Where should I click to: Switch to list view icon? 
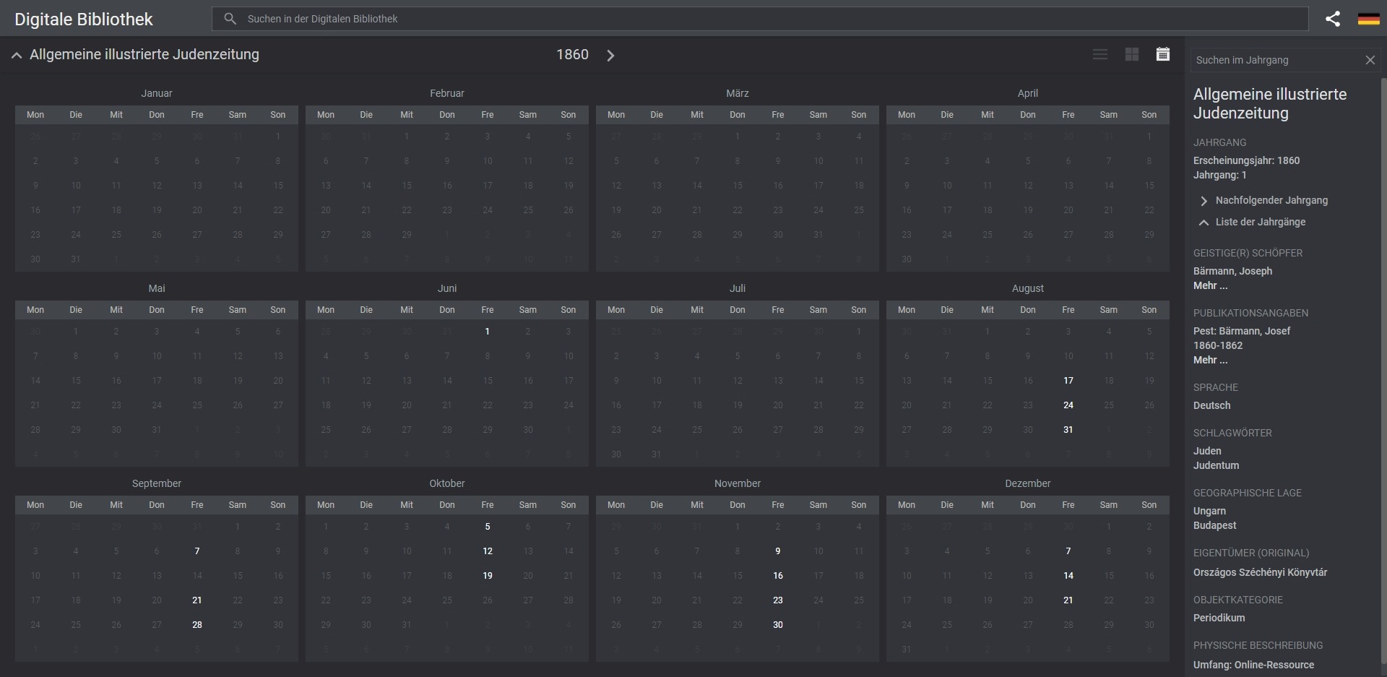coord(1100,54)
